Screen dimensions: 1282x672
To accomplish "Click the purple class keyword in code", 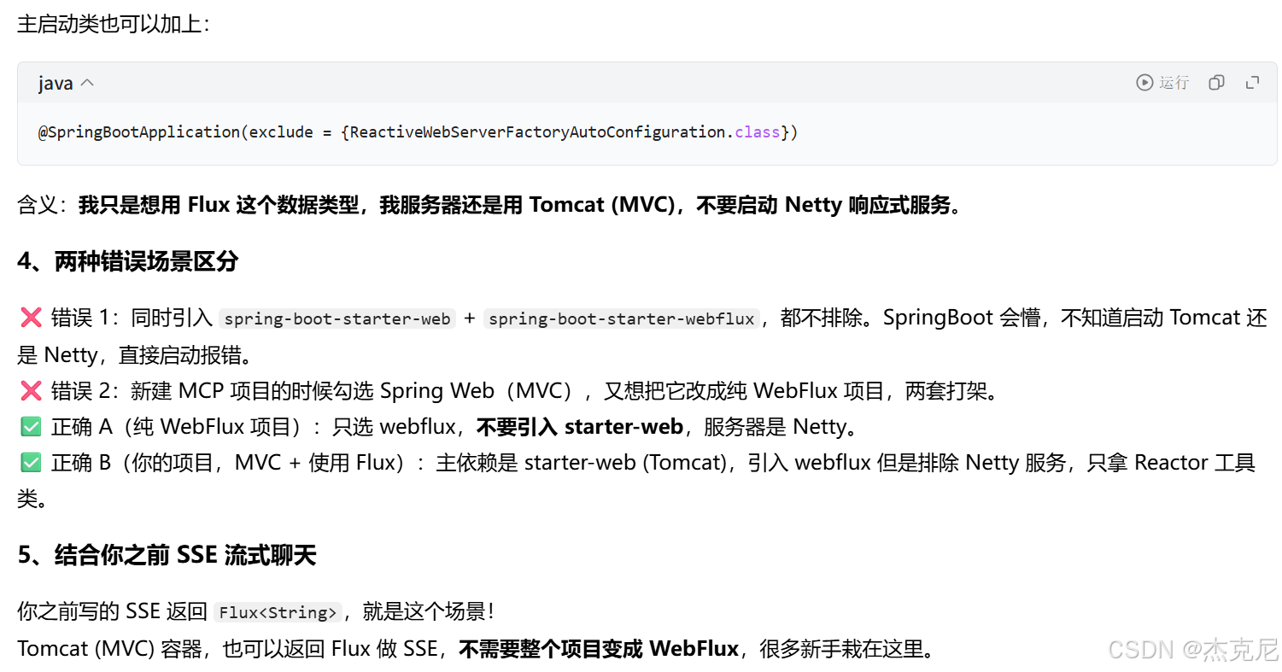I will click(758, 132).
